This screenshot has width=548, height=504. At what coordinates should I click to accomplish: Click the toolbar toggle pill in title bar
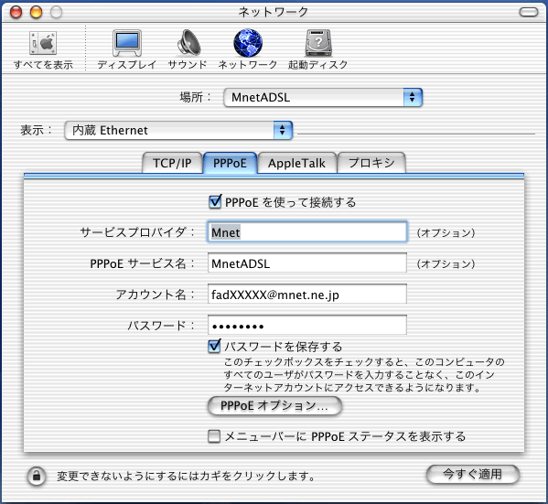[x=529, y=12]
